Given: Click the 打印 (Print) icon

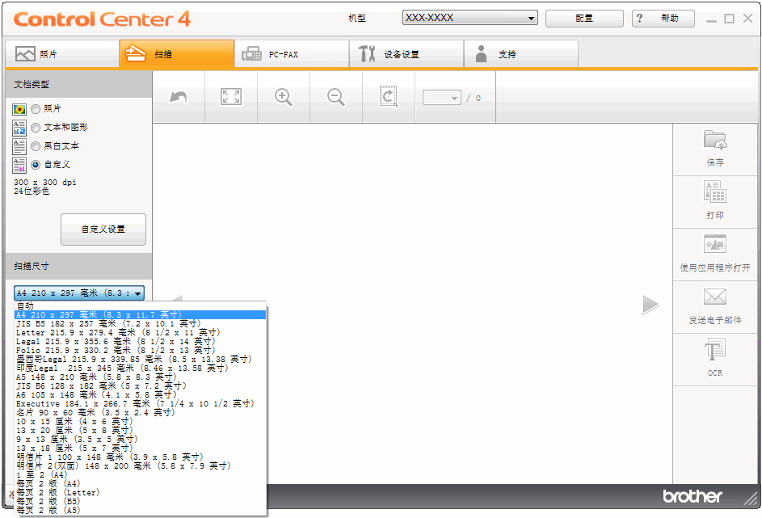Looking at the screenshot, I should (x=714, y=192).
